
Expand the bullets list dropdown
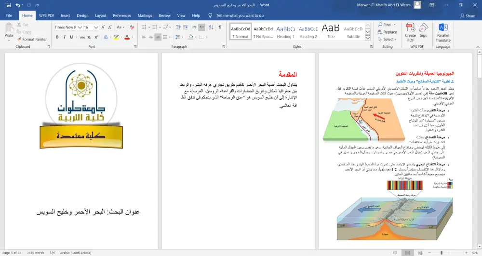click(x=149, y=27)
